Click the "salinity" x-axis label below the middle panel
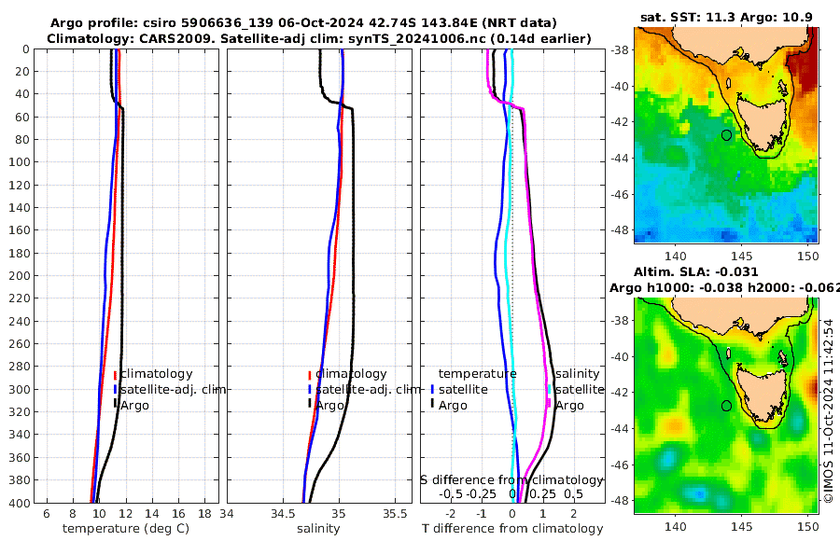The width and height of the screenshot is (840, 541). click(x=318, y=529)
